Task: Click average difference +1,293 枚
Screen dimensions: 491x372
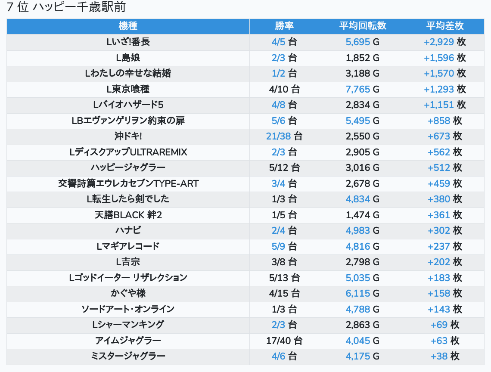Action: click(444, 89)
